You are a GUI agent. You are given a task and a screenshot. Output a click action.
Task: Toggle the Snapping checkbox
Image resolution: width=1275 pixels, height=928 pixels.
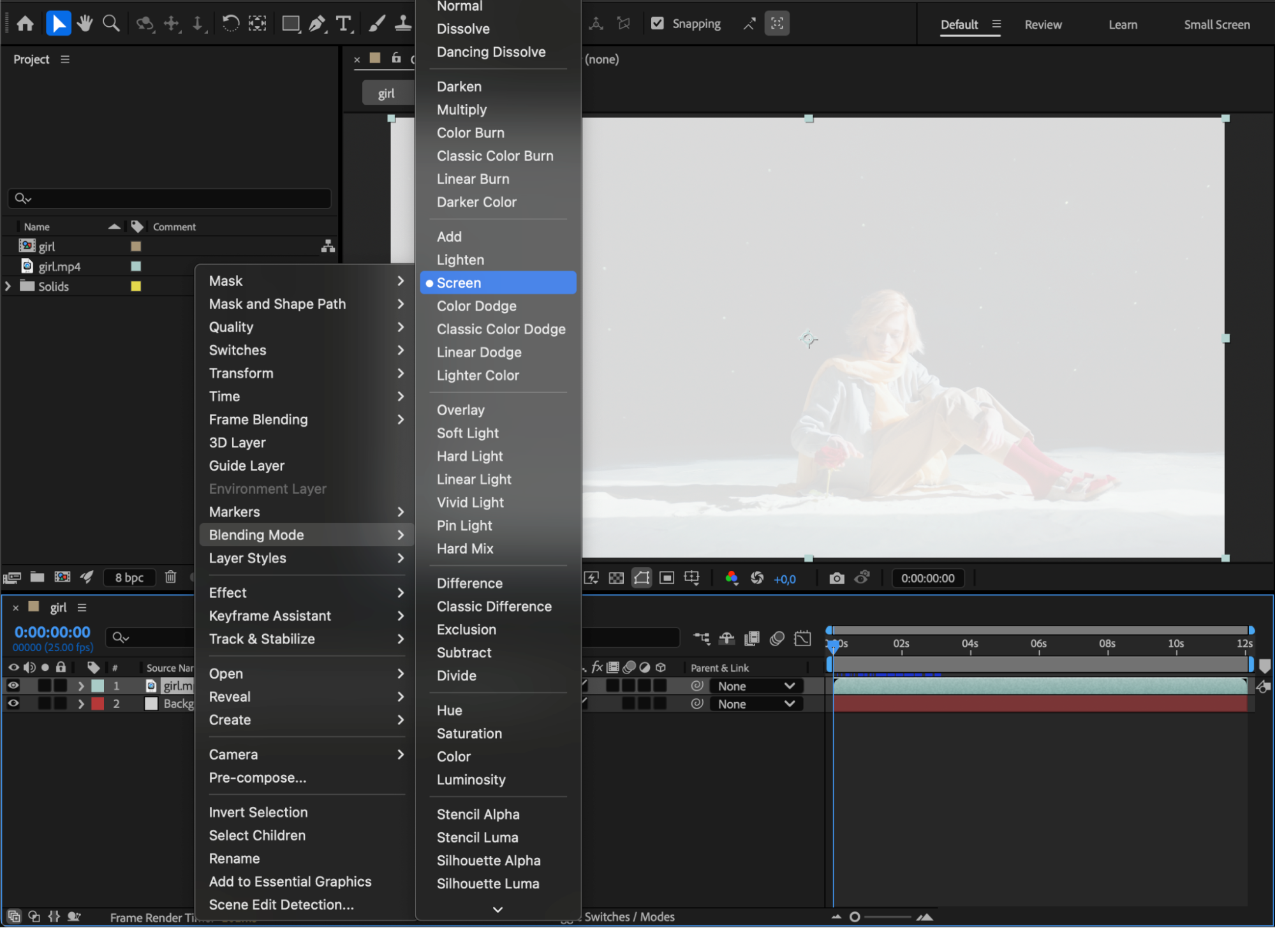(658, 24)
